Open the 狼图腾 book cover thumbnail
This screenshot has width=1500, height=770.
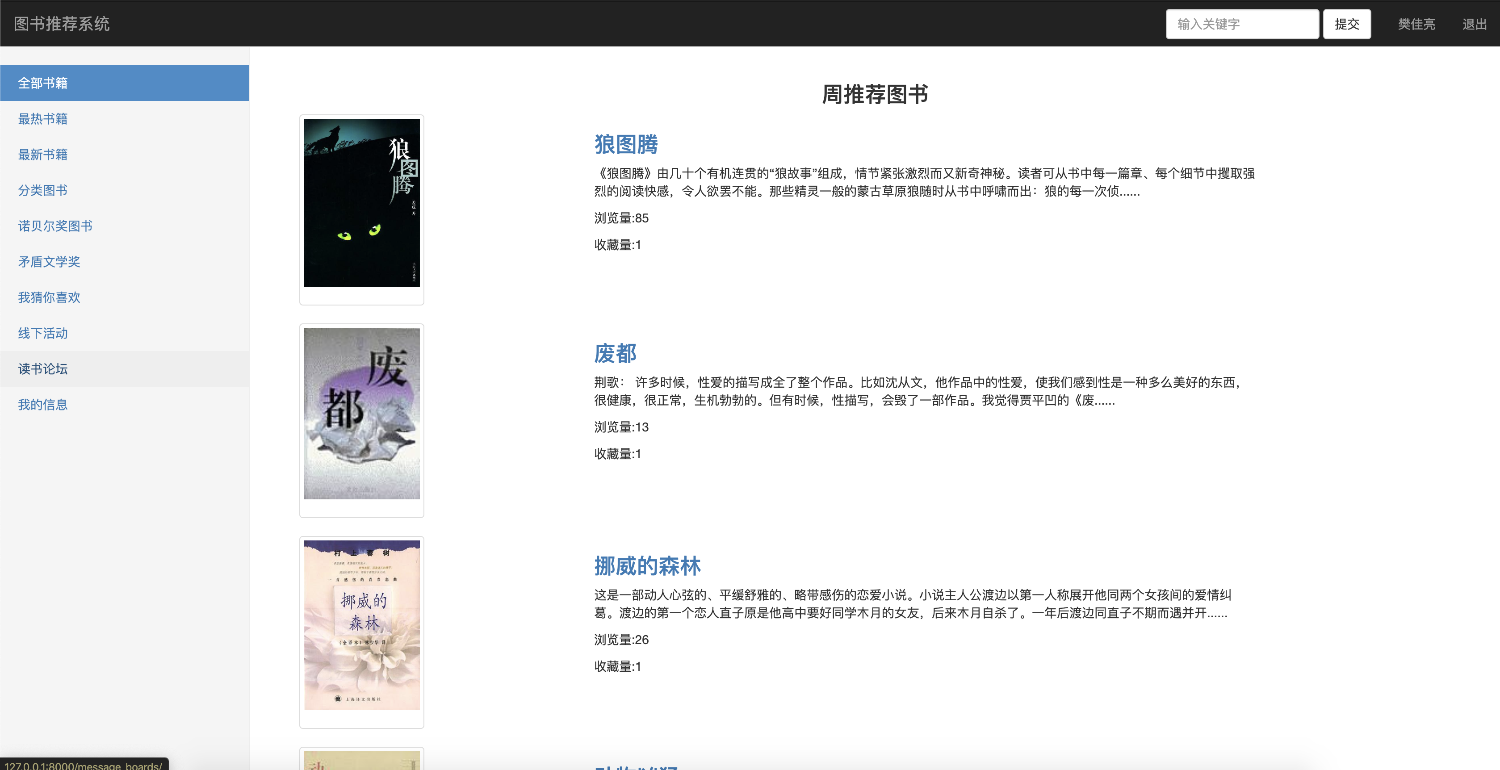click(361, 202)
